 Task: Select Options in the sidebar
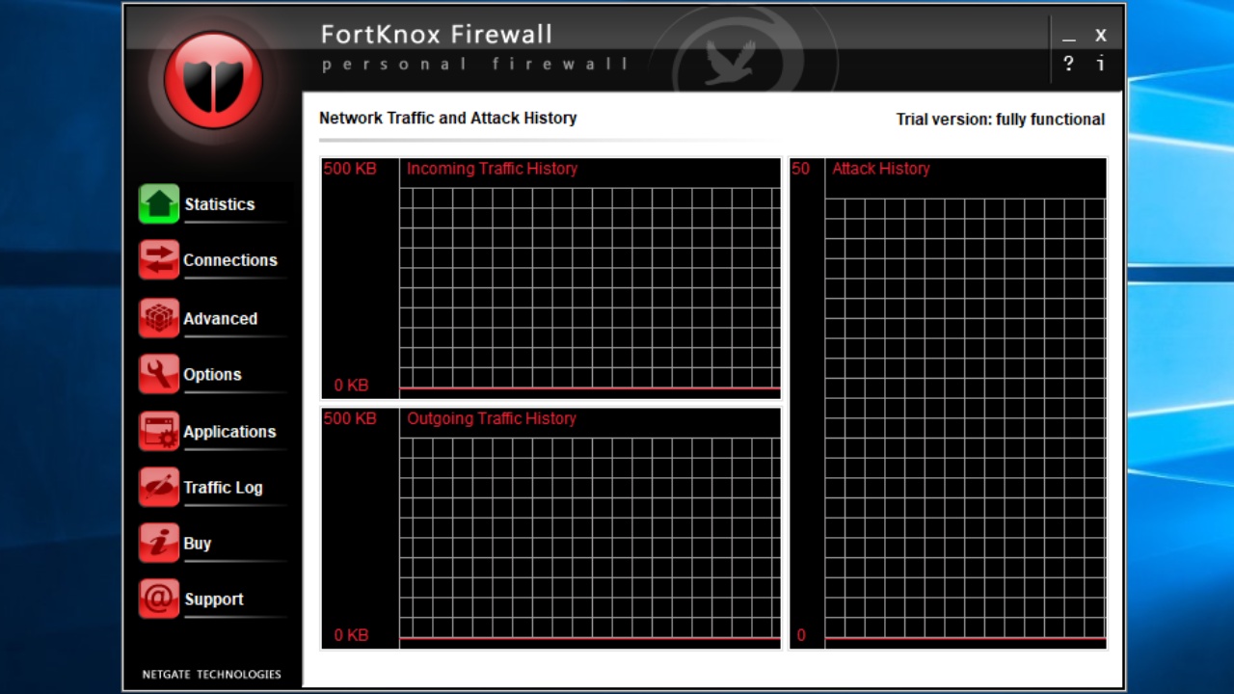[x=212, y=374]
